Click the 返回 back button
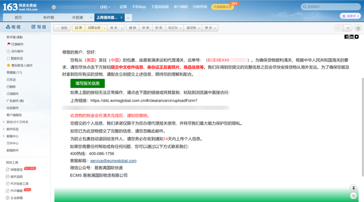Screen dimensions: 364x202 [62, 28]
